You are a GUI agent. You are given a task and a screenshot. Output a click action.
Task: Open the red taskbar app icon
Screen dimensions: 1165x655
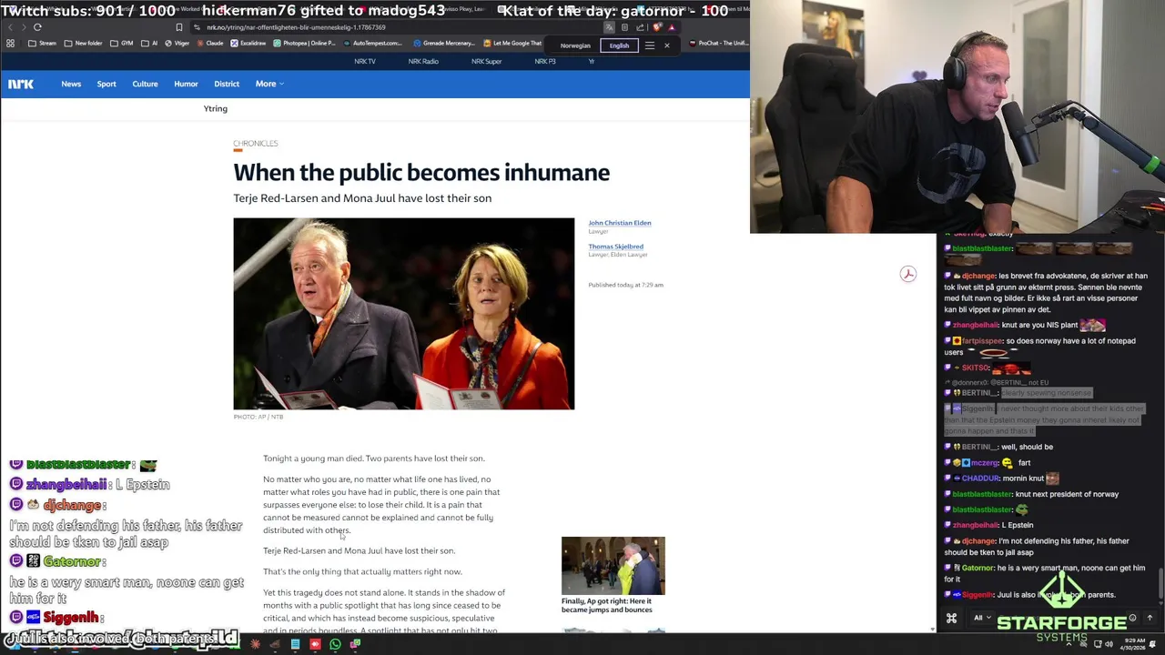pyautogui.click(x=315, y=644)
